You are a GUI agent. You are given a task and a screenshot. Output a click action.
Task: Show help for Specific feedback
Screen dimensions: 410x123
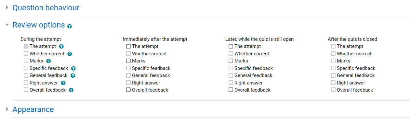(x=73, y=69)
